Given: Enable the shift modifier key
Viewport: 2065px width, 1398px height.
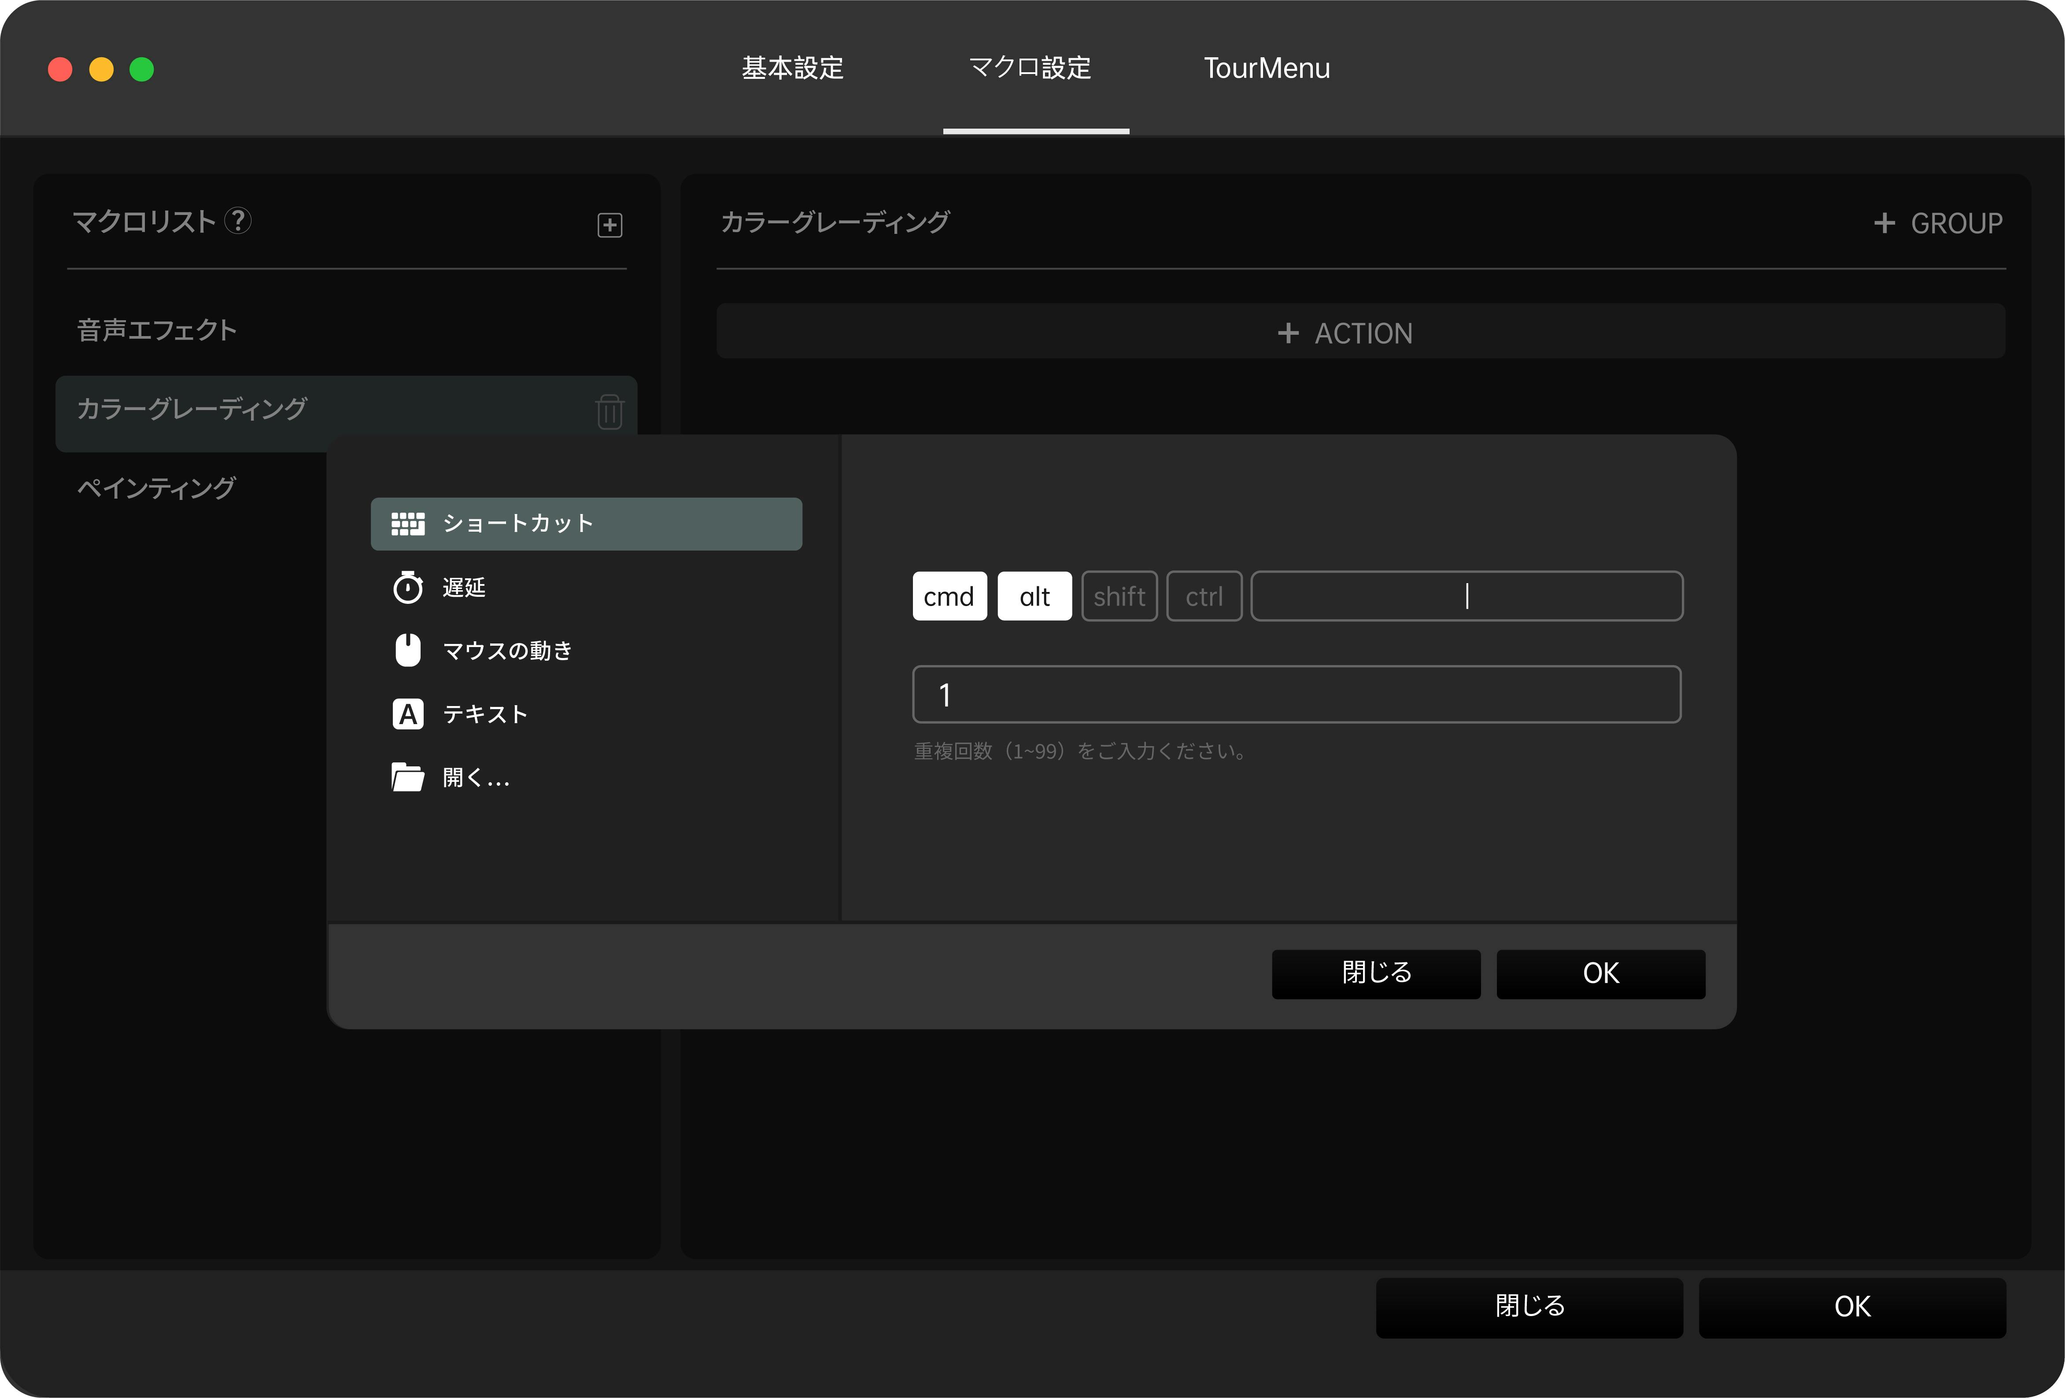Looking at the screenshot, I should (1119, 596).
